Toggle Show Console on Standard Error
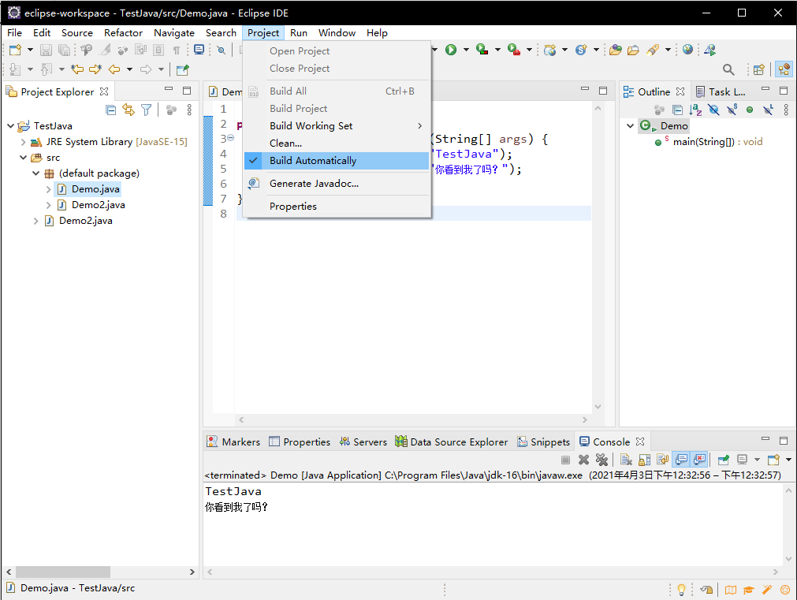The width and height of the screenshot is (797, 600). [699, 460]
